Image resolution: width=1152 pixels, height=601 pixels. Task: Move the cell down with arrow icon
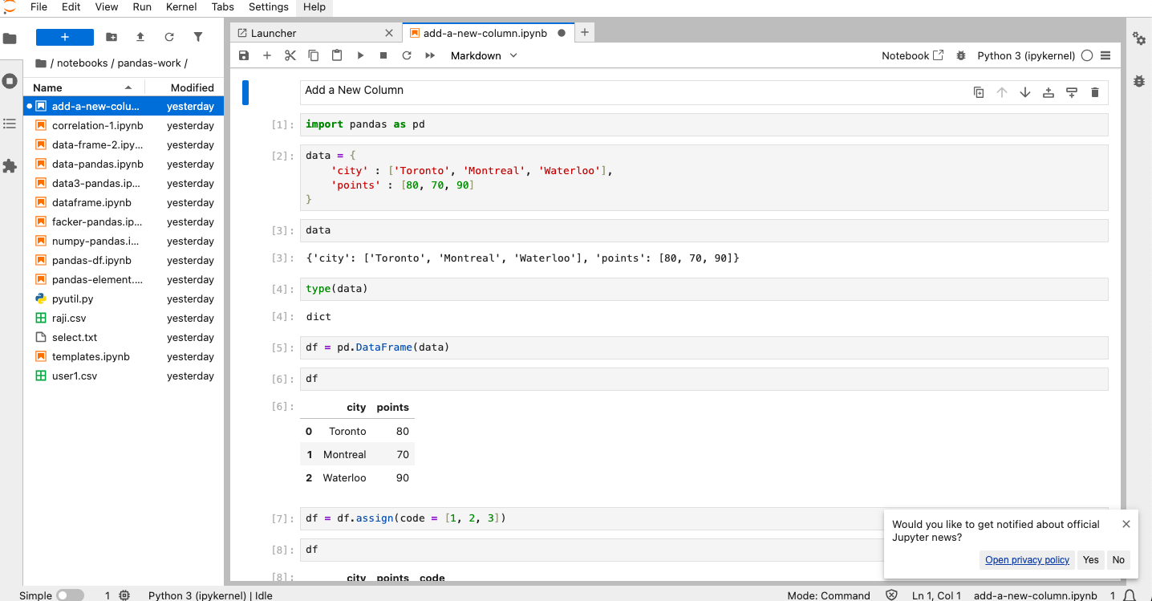pyautogui.click(x=1024, y=92)
